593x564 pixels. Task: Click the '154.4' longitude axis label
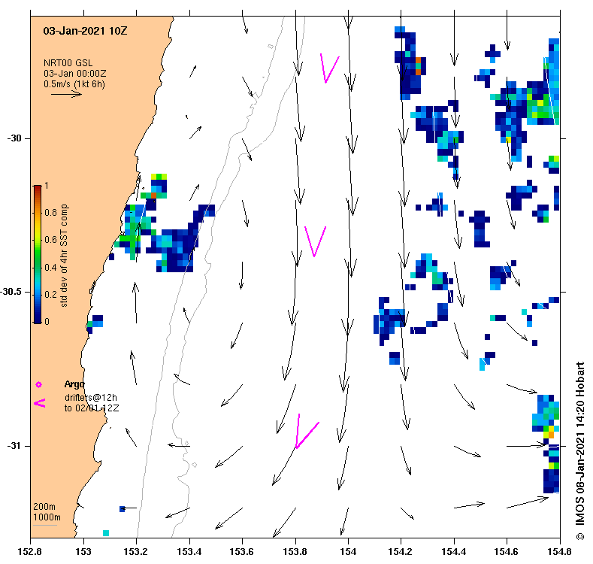coord(454,552)
